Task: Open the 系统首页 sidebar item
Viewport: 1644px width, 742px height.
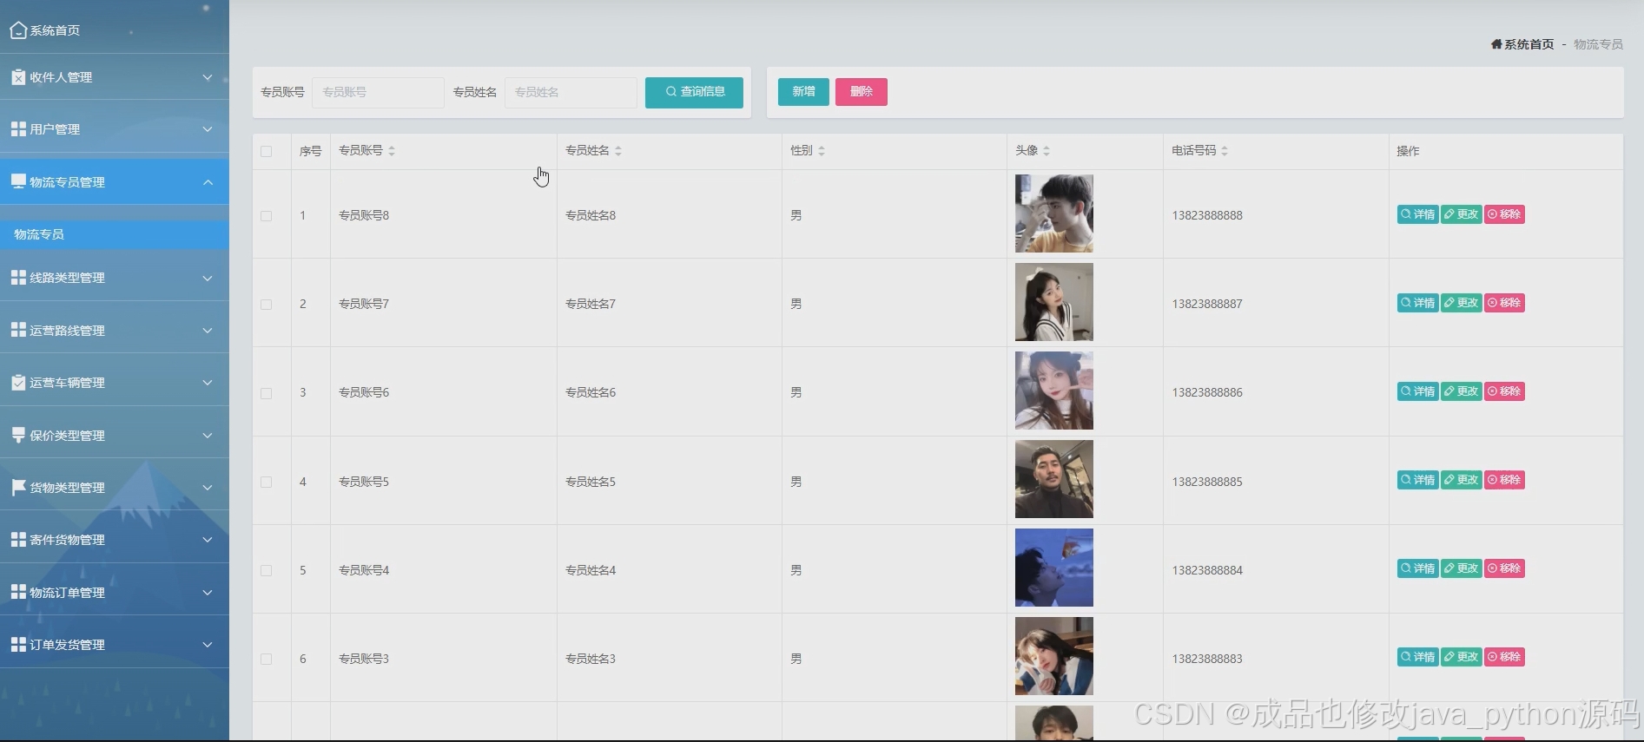Action: point(114,30)
